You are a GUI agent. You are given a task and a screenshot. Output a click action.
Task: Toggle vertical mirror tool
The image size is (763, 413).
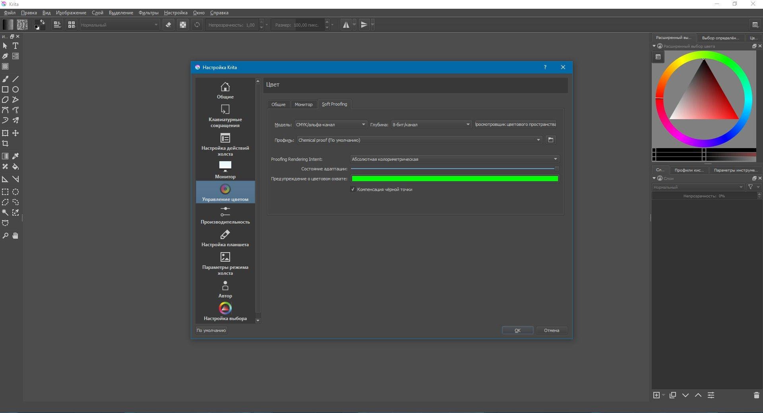tap(364, 25)
